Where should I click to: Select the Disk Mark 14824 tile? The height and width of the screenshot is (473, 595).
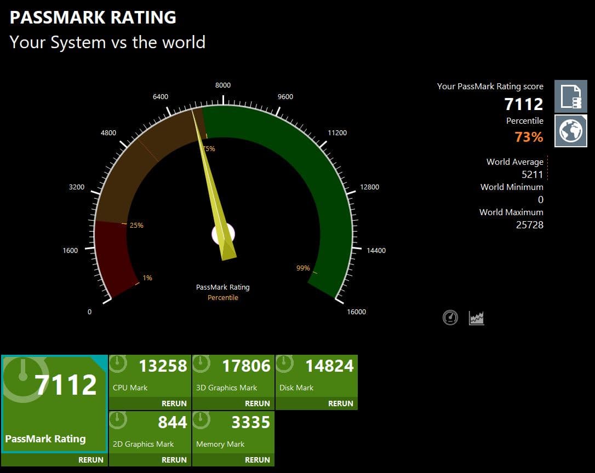tap(317, 382)
